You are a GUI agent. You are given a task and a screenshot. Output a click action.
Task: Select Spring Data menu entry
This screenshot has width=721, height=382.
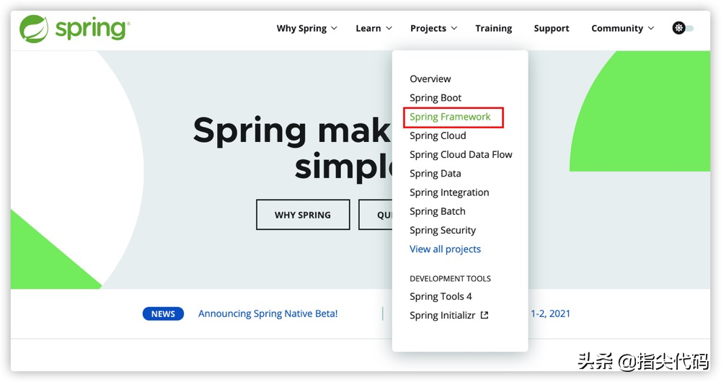(x=435, y=173)
